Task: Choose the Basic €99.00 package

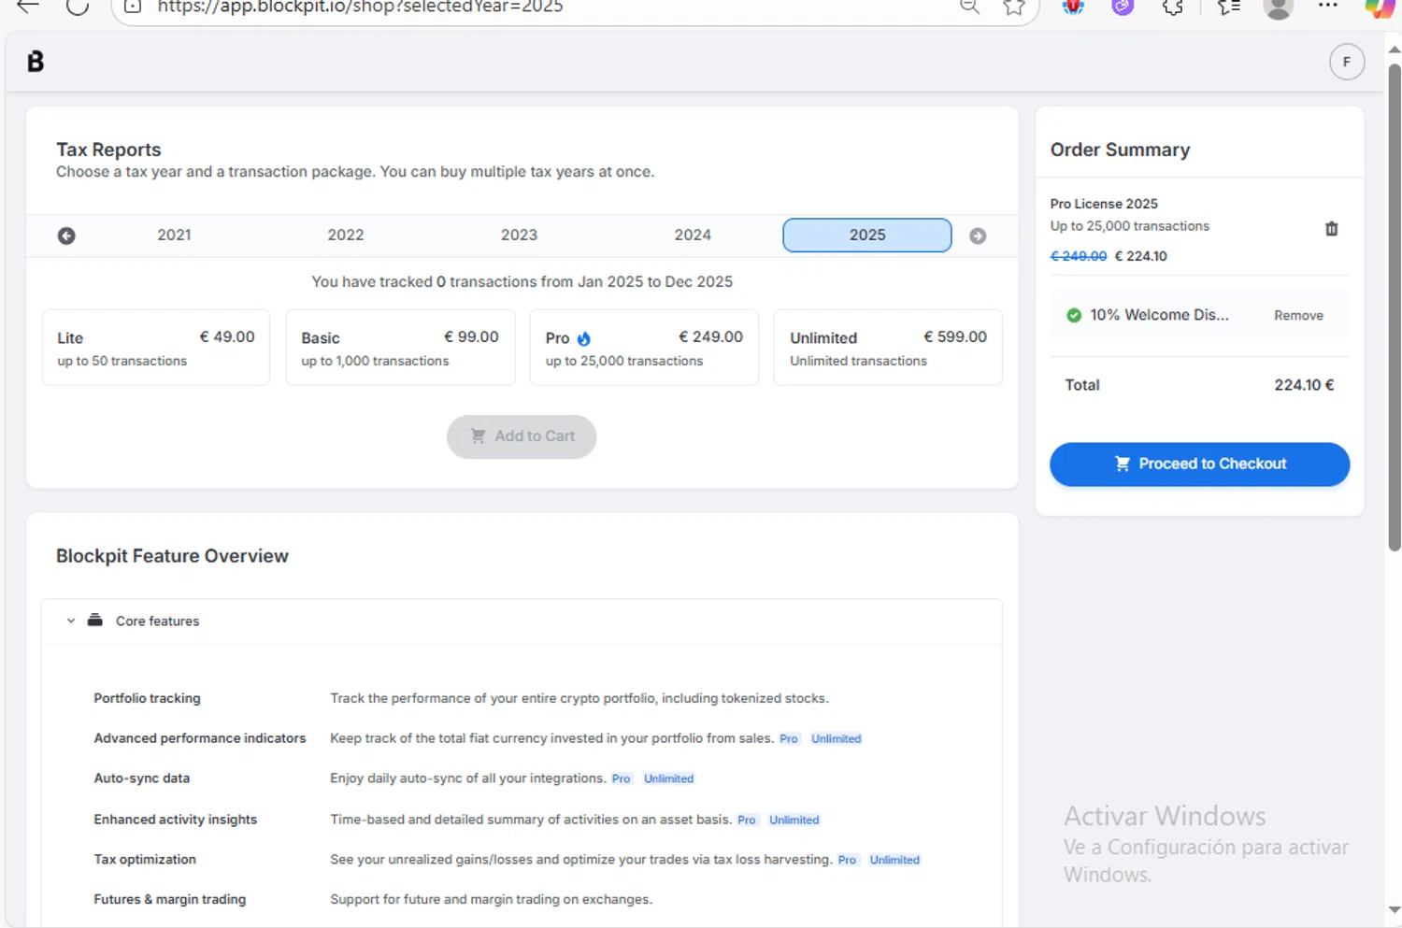Action: click(400, 348)
